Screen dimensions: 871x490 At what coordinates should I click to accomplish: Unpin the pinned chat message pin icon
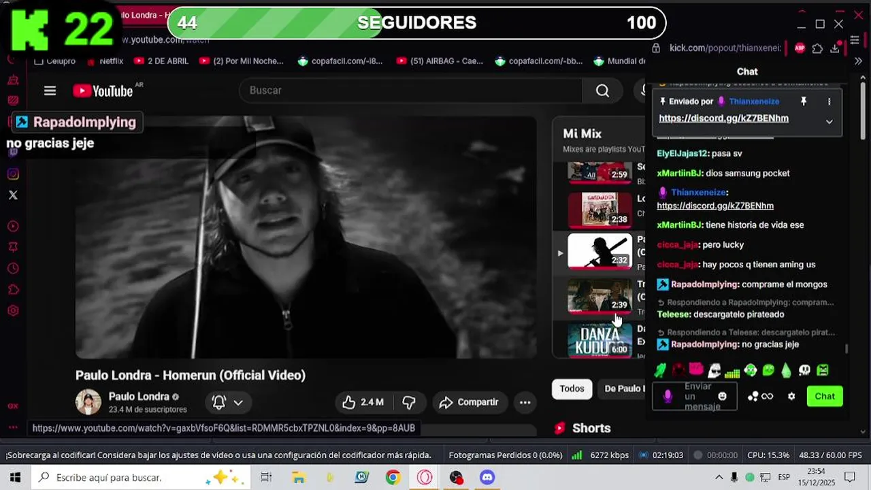(803, 101)
